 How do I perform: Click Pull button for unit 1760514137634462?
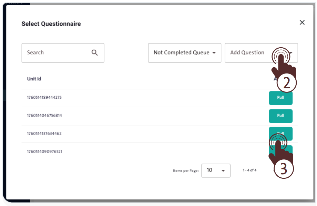(280, 131)
